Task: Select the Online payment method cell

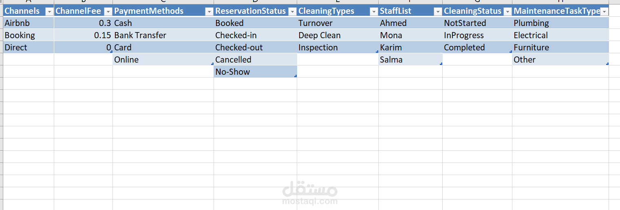Action: tap(163, 60)
